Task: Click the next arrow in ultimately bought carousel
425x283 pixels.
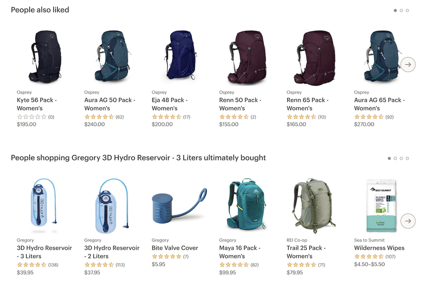Action: tap(408, 221)
